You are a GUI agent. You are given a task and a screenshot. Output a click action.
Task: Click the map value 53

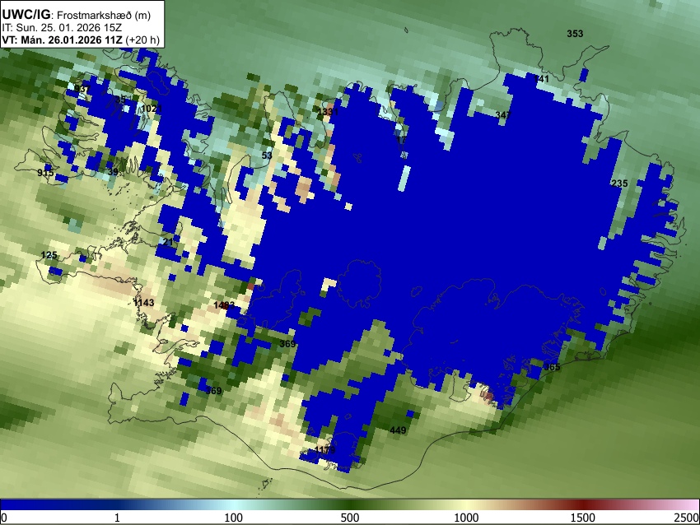pyautogui.click(x=267, y=156)
